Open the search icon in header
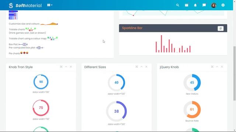236x132 pixels. [178, 5]
